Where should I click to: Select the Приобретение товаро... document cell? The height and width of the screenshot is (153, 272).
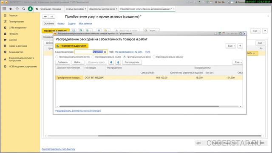69,78
